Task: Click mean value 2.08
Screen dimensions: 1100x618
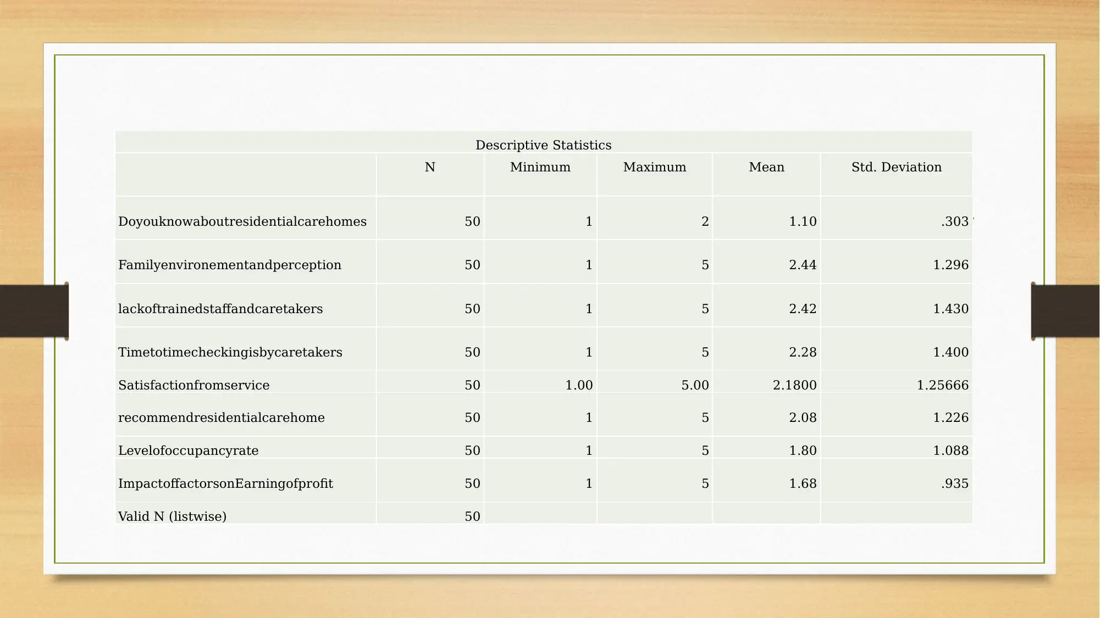Action: pyautogui.click(x=803, y=417)
